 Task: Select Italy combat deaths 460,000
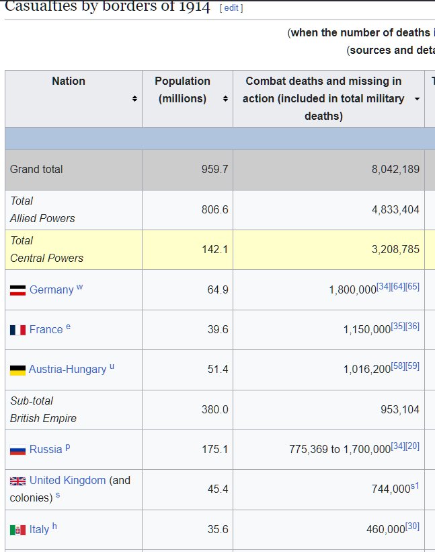click(x=386, y=530)
